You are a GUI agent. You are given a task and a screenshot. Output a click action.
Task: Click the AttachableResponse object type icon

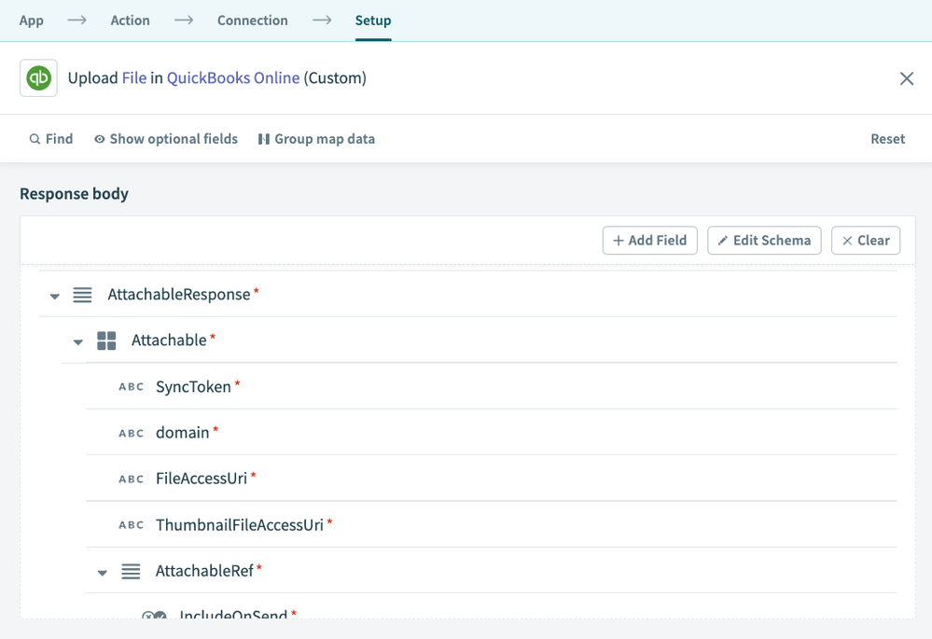(x=82, y=295)
